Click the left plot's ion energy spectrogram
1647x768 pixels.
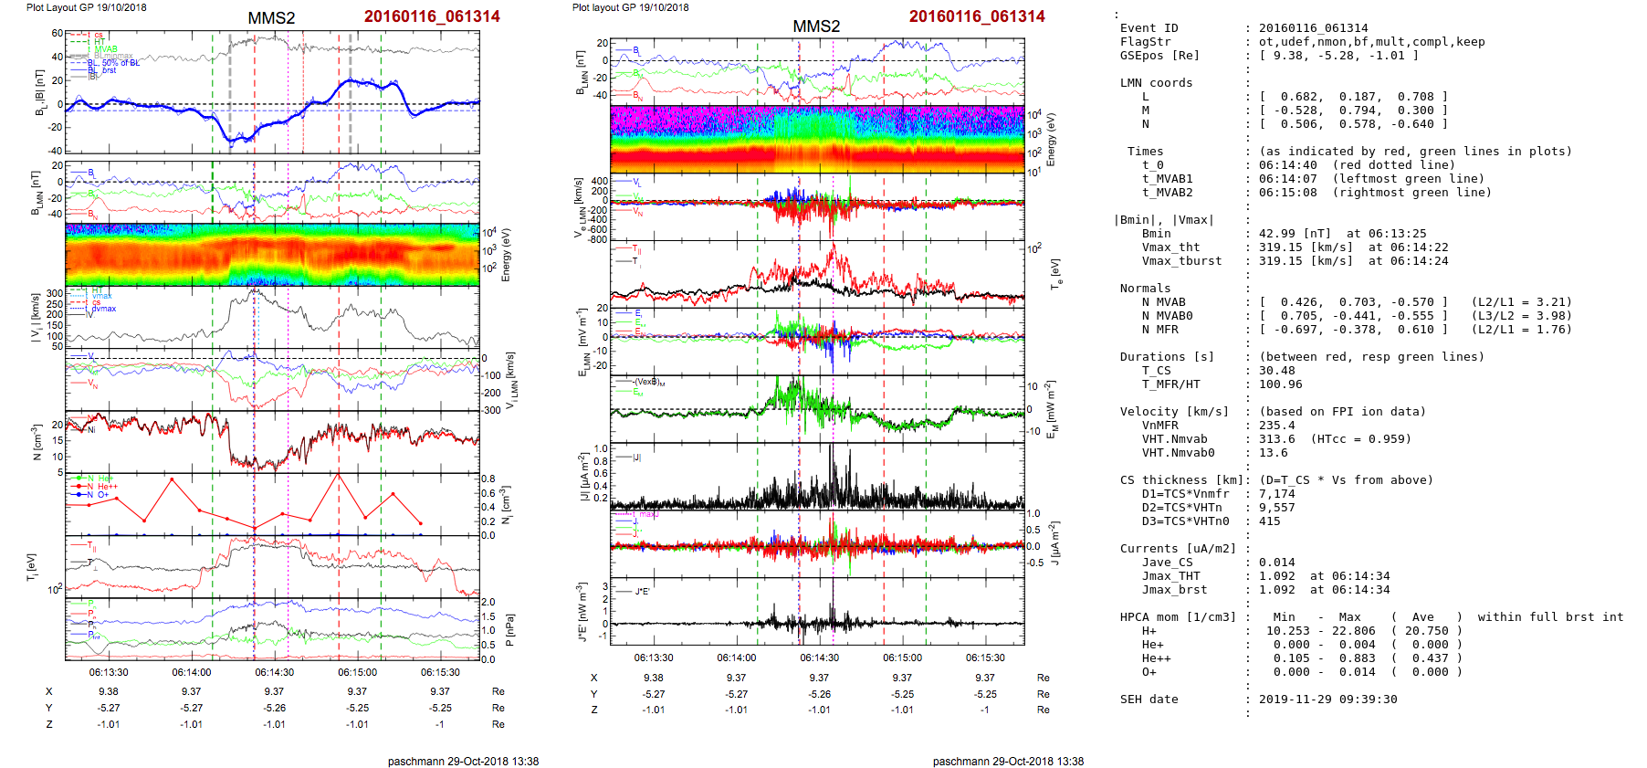(272, 255)
